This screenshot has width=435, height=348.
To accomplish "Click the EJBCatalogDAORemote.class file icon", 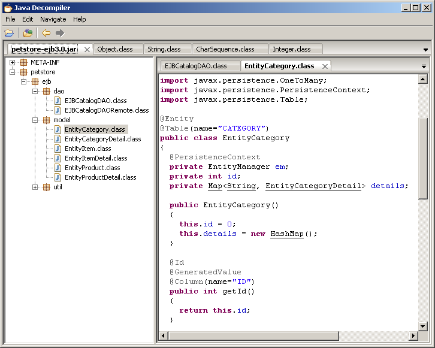I will point(58,110).
